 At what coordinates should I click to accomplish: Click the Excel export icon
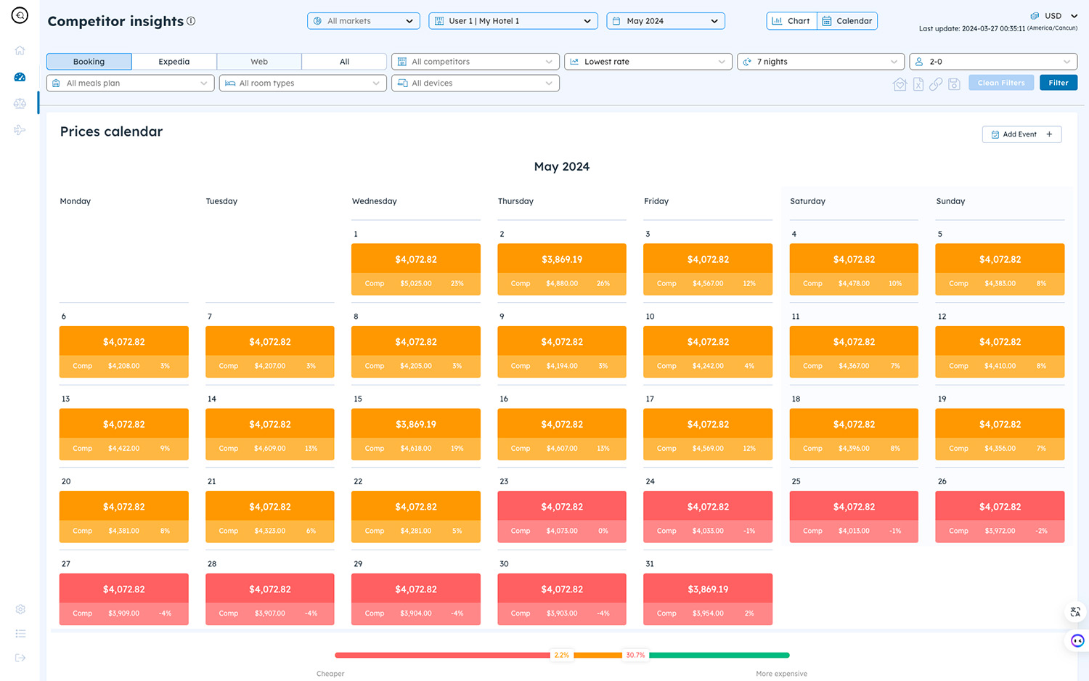(x=918, y=84)
